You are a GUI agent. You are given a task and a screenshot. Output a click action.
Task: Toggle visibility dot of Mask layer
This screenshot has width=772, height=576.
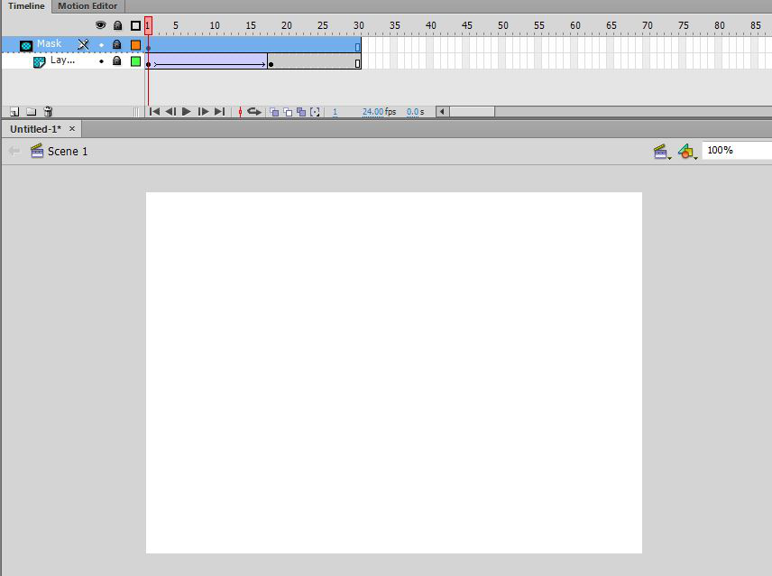pos(101,44)
